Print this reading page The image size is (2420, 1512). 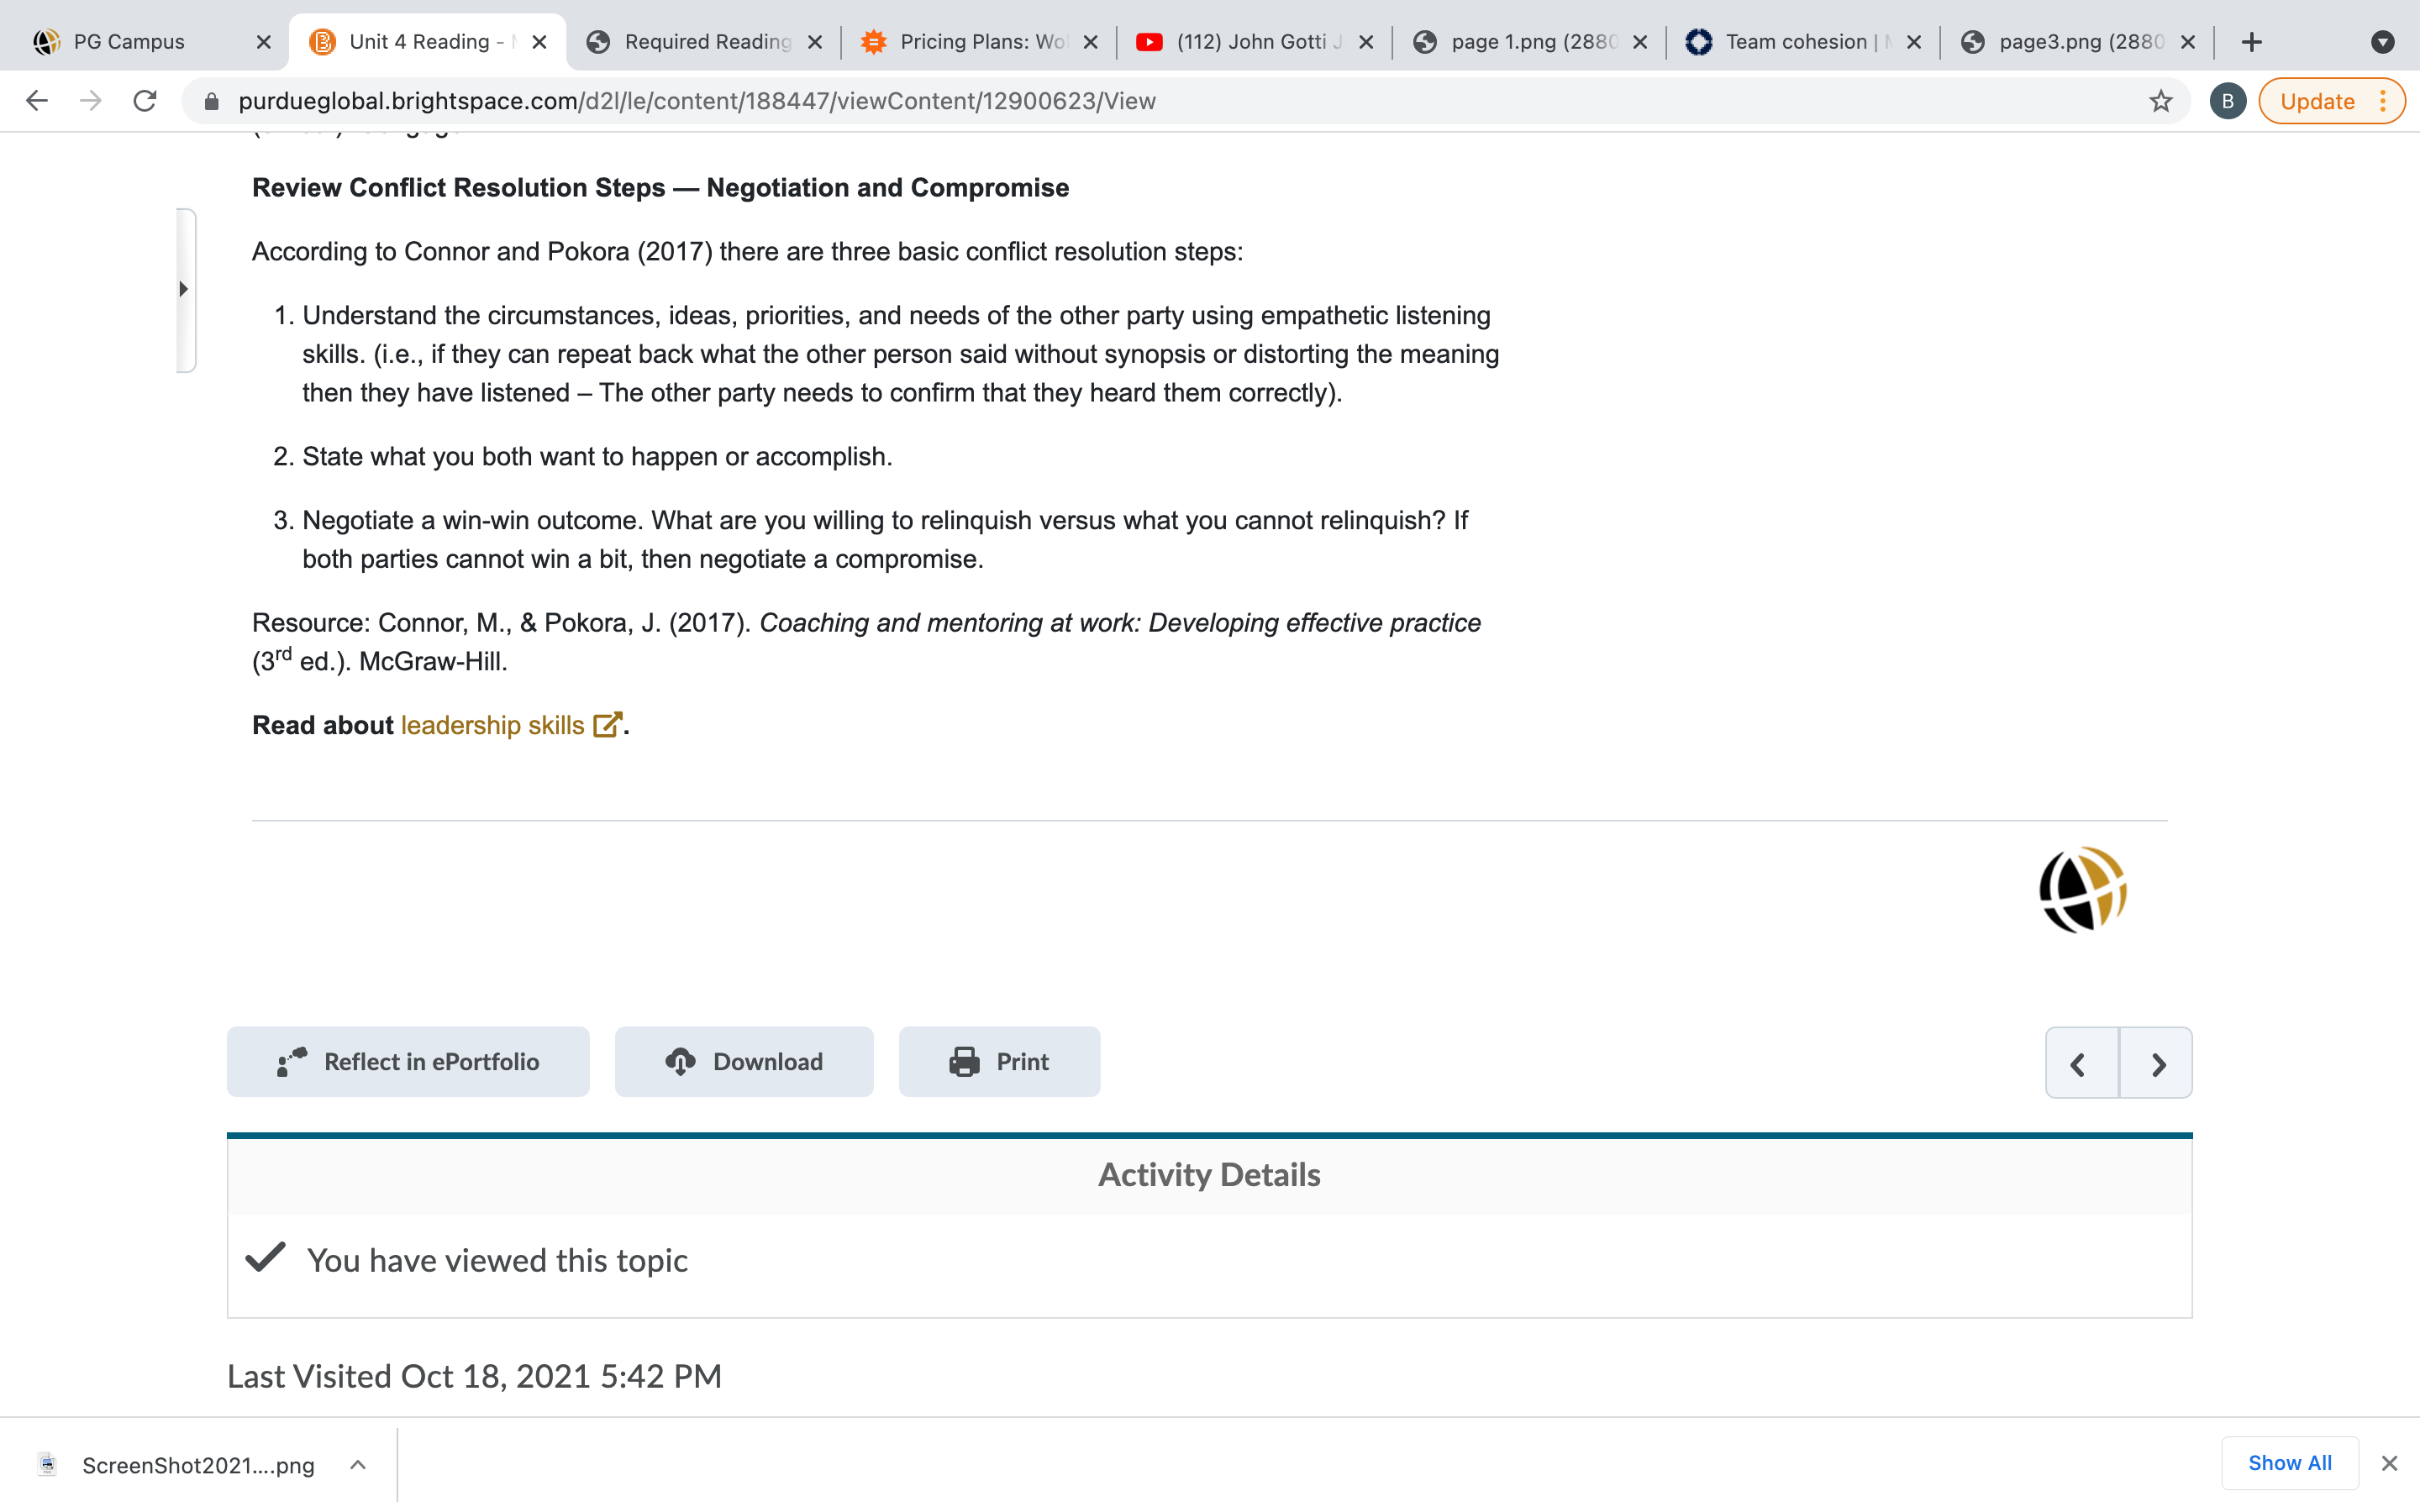[x=999, y=1062]
